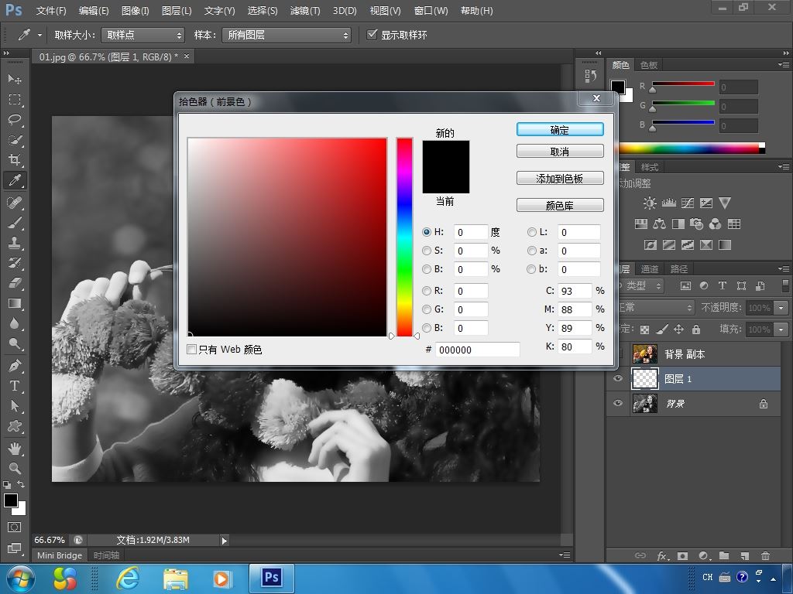Open Windows Start menu
The image size is (793, 594).
tap(21, 579)
